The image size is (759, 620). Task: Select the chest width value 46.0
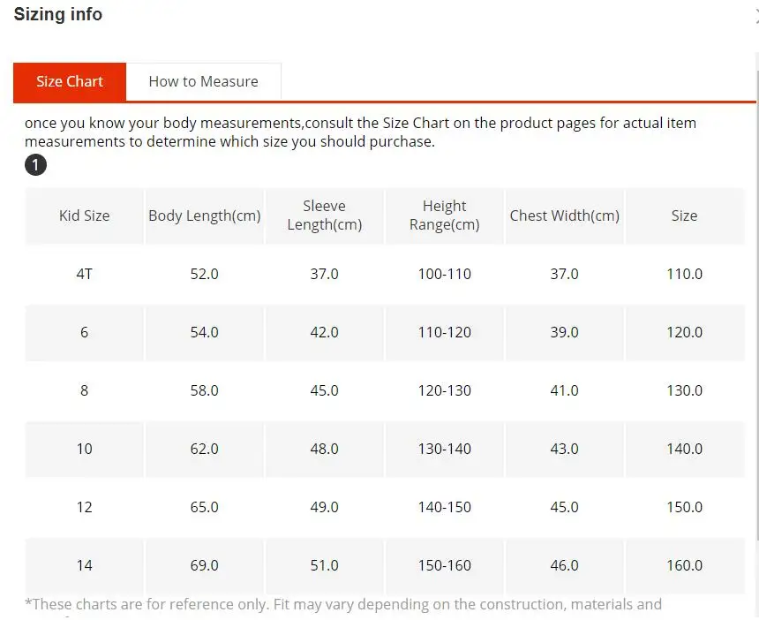565,566
